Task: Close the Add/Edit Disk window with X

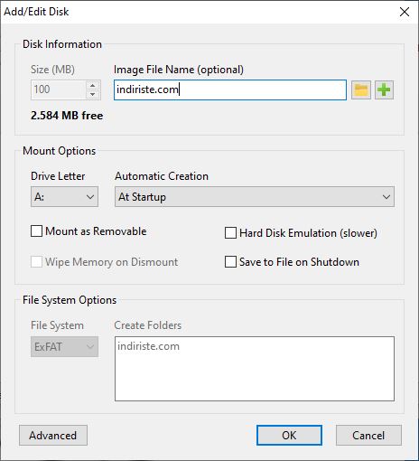Action: click(405, 12)
